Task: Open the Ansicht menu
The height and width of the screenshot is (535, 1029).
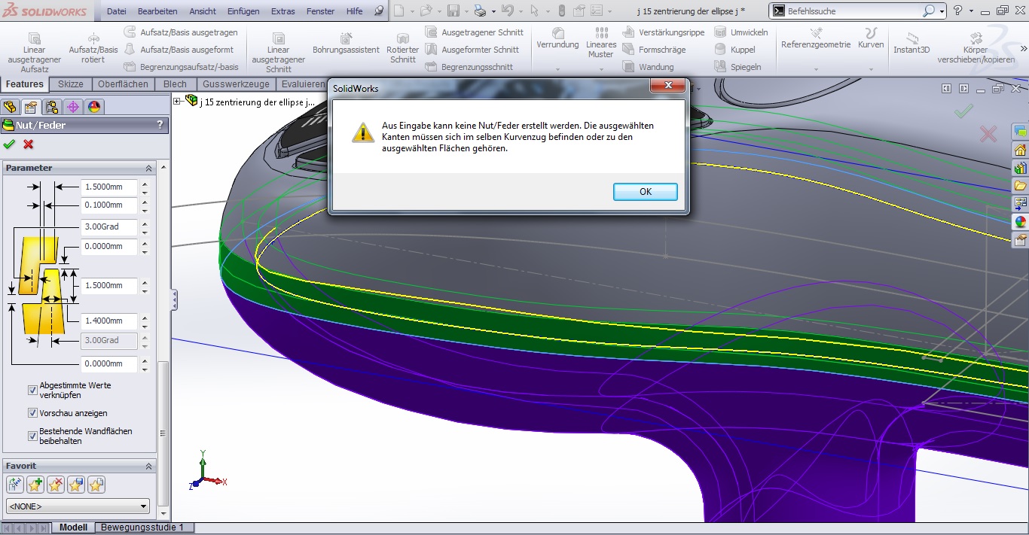Action: click(x=203, y=11)
